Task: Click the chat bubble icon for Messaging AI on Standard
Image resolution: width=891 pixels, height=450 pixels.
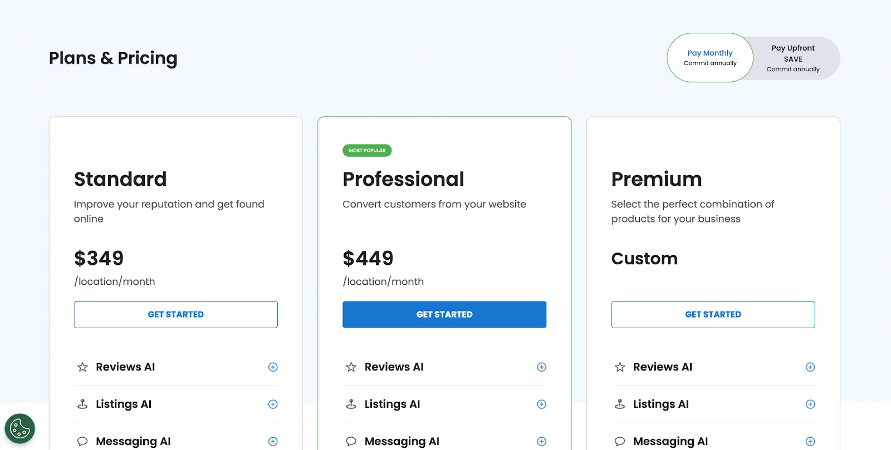Action: coord(82,441)
